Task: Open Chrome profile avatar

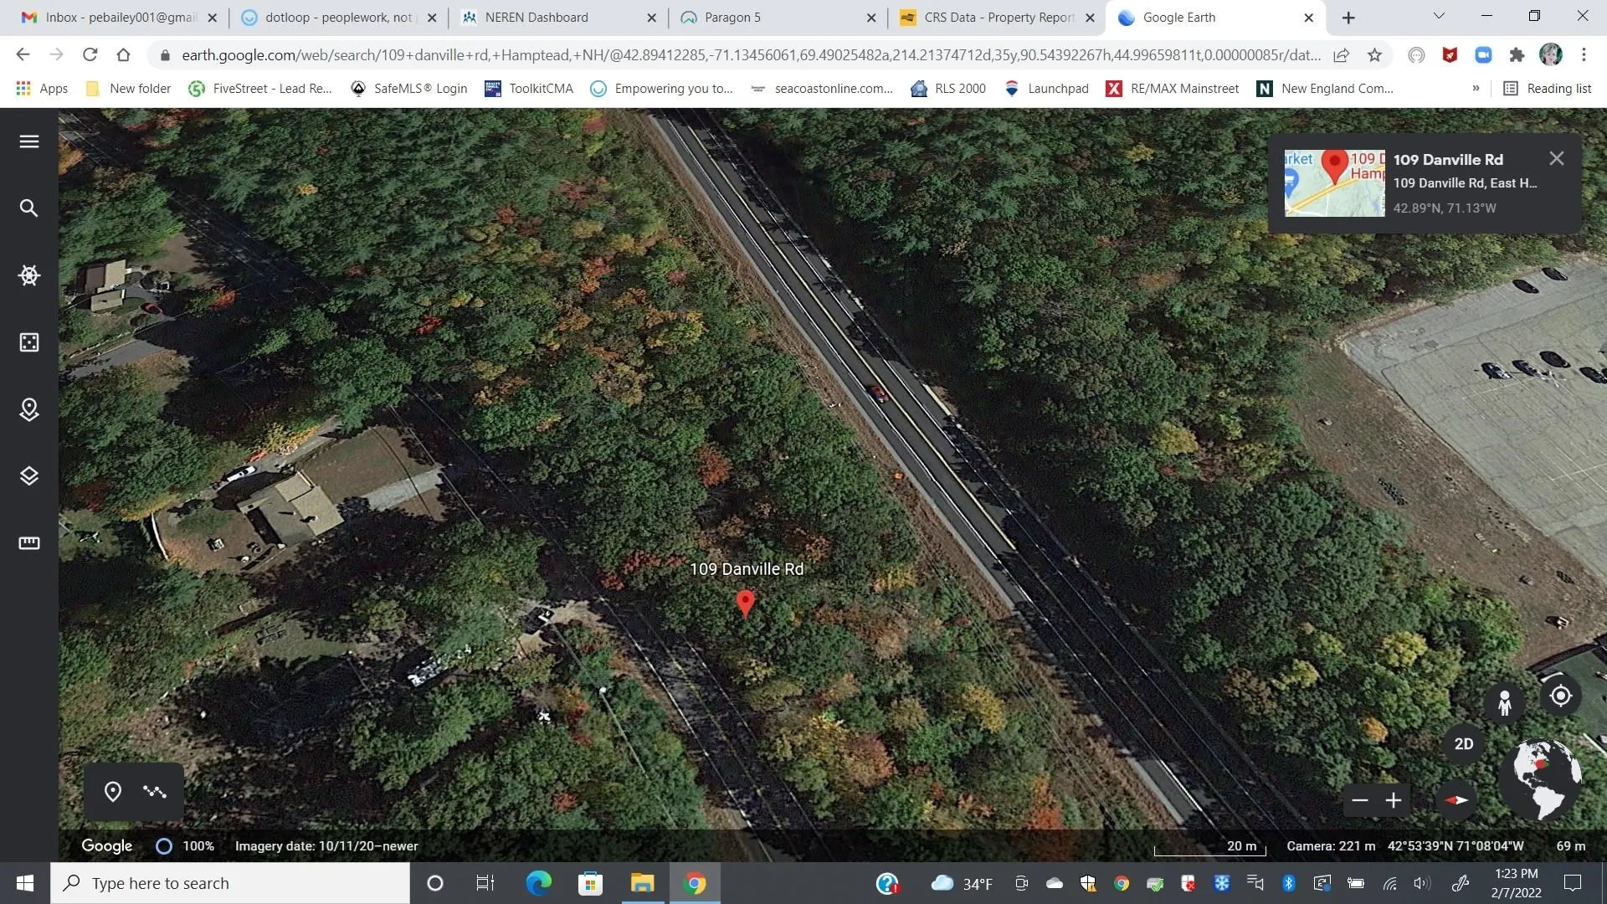Action: [x=1551, y=55]
